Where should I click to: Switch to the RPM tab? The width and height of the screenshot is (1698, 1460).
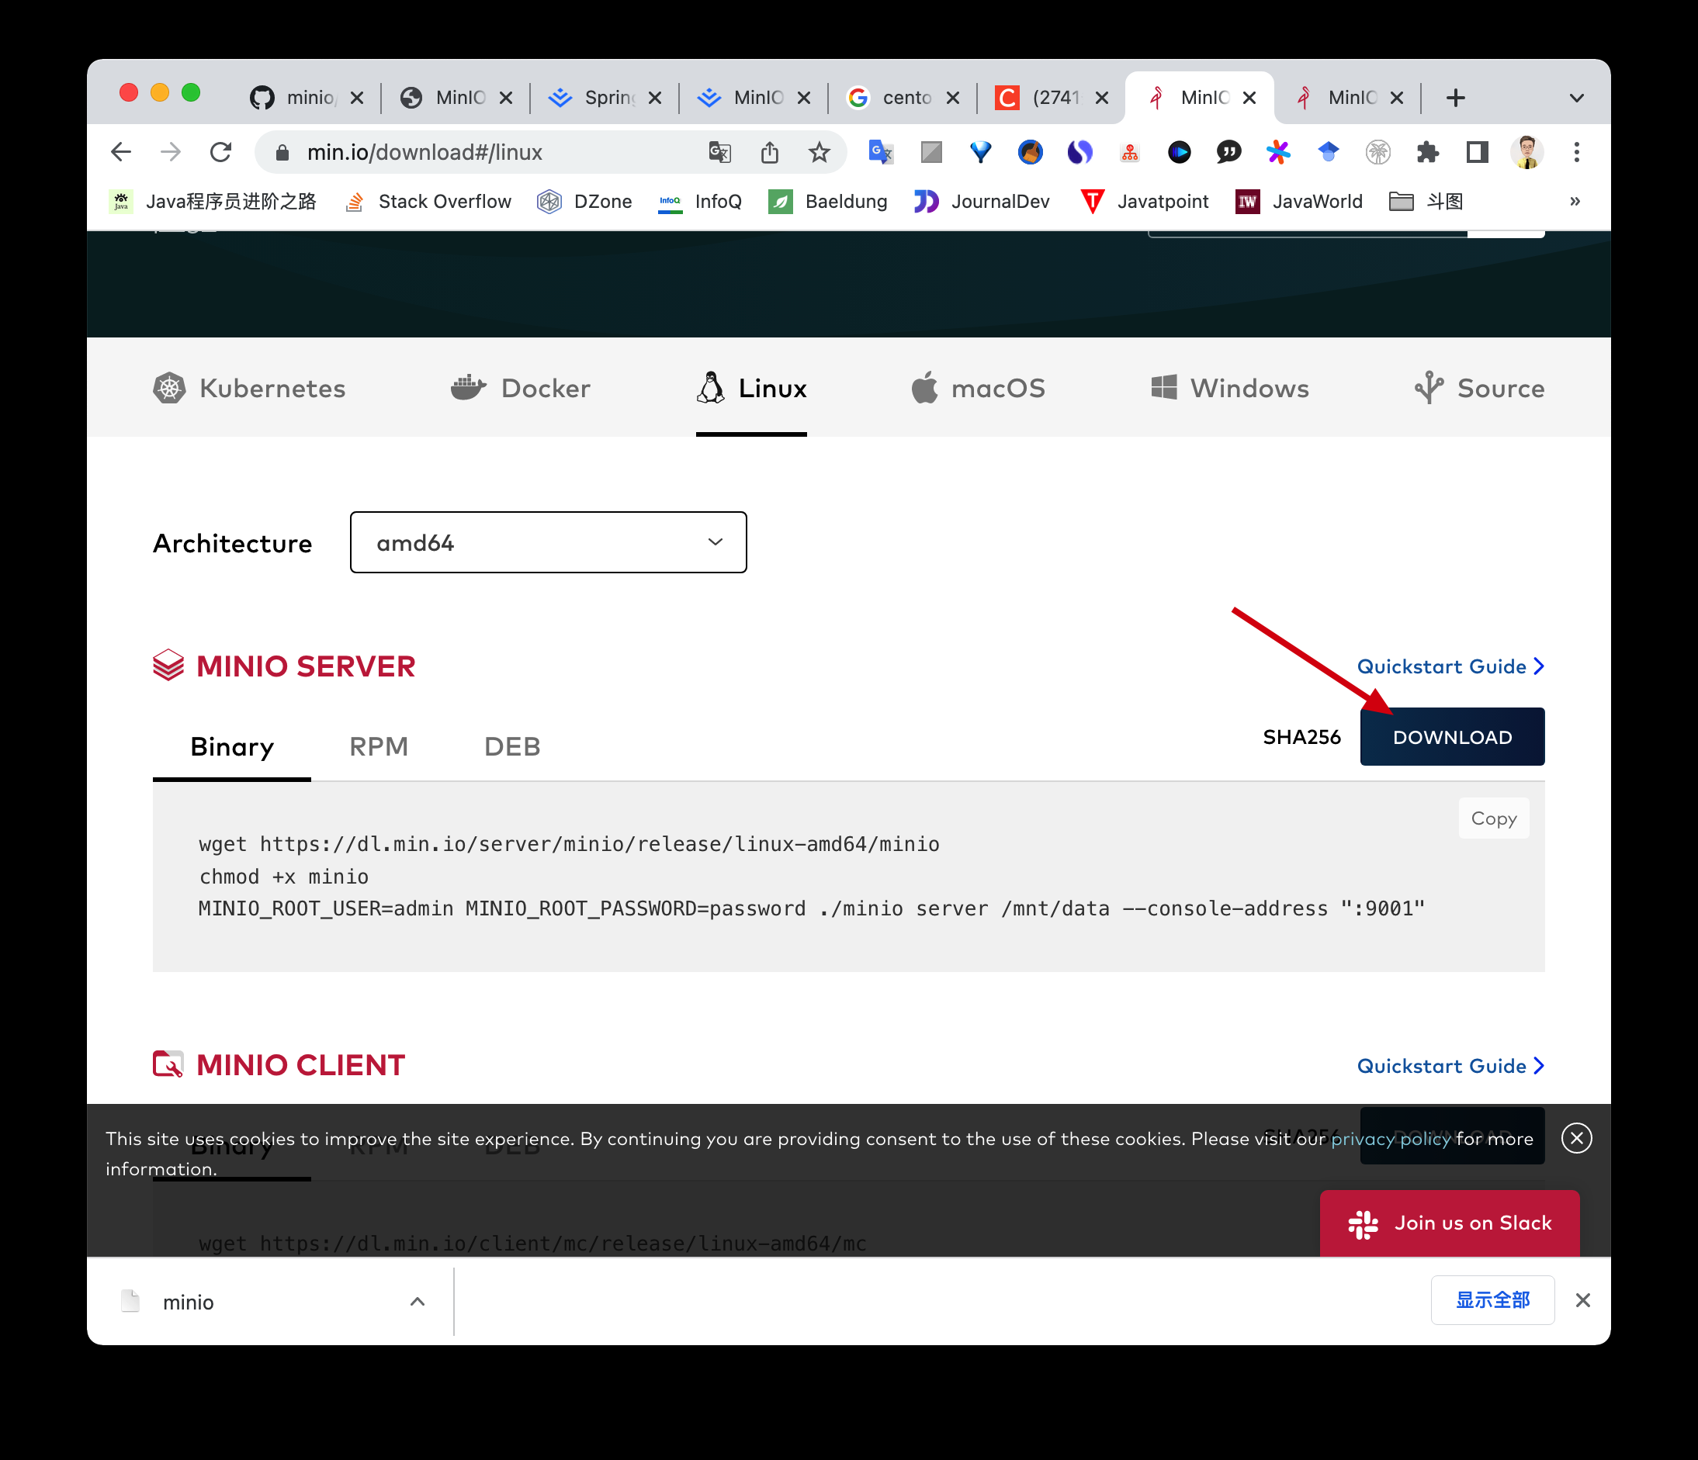[x=378, y=746]
